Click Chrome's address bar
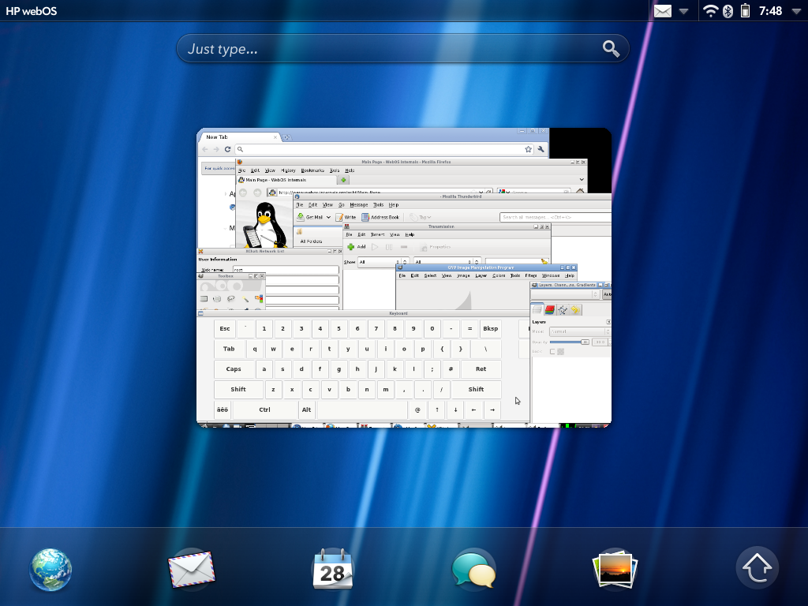The height and width of the screenshot is (606, 808). 385,149
